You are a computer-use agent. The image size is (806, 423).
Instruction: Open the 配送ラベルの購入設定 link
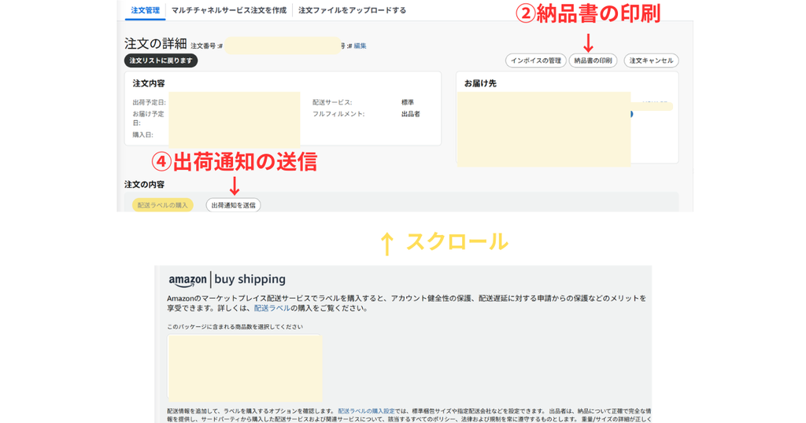(366, 410)
